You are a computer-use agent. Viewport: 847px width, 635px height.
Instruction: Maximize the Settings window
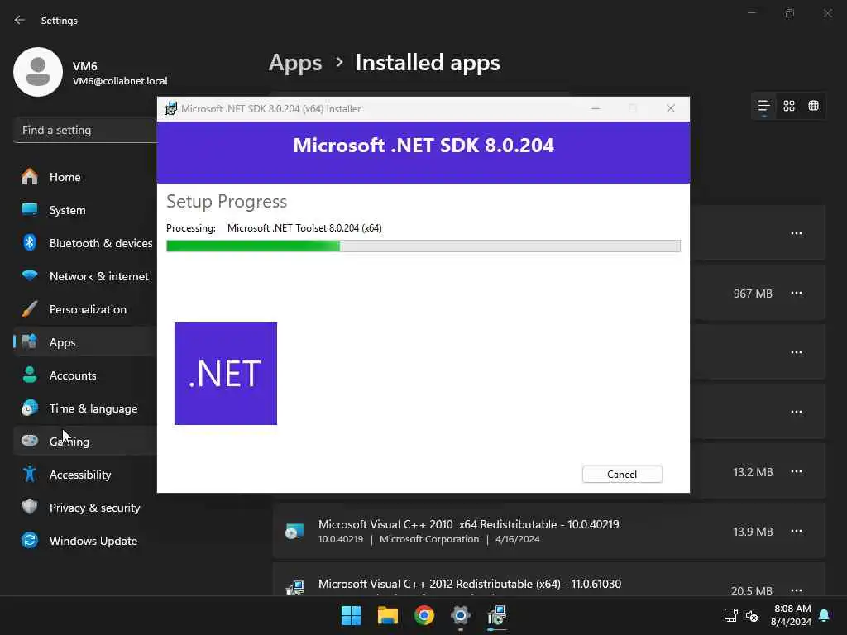pos(790,13)
